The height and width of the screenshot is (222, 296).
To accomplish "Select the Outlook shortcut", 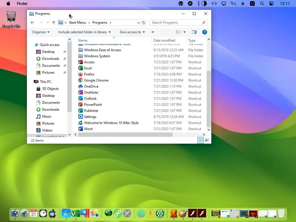I will tap(90, 98).
